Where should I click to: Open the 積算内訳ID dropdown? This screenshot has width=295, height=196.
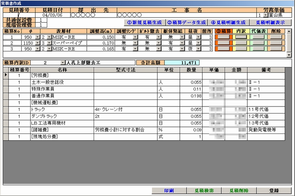(62, 63)
